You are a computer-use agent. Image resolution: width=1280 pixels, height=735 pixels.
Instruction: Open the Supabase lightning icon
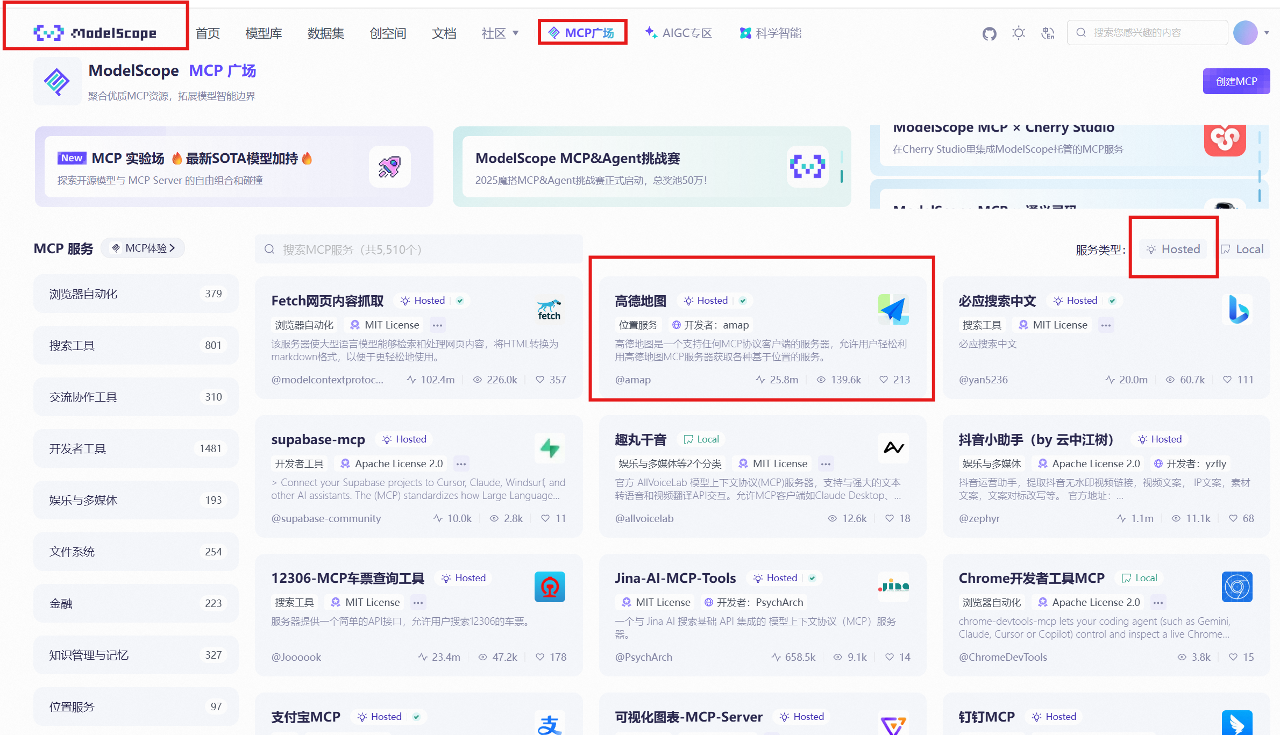[x=549, y=448]
